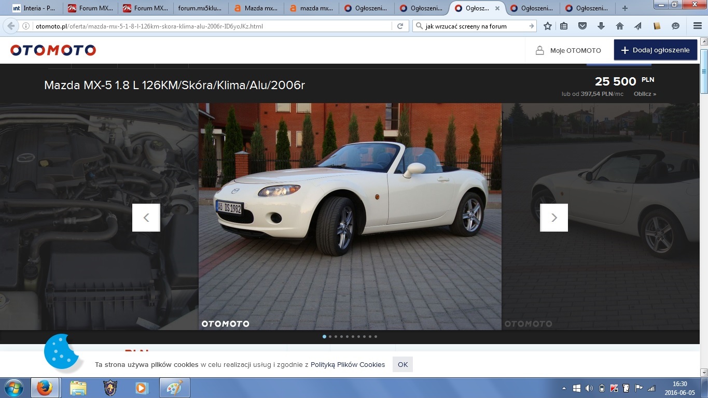Image resolution: width=708 pixels, height=398 pixels.
Task: Switch to the Interia tab
Action: [35, 8]
